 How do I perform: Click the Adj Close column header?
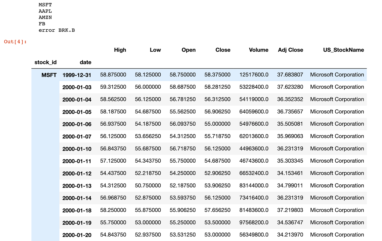(291, 50)
